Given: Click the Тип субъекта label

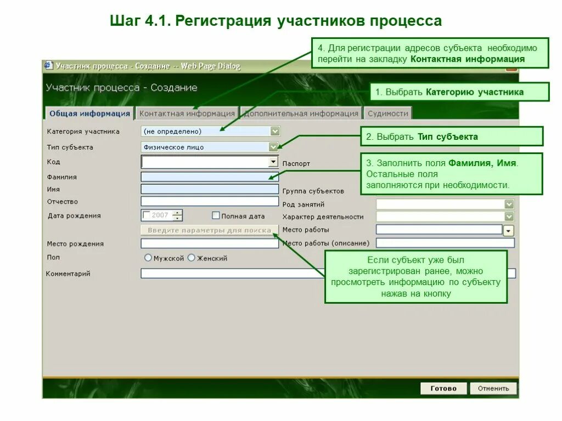Looking at the screenshot, I should click(x=70, y=147).
